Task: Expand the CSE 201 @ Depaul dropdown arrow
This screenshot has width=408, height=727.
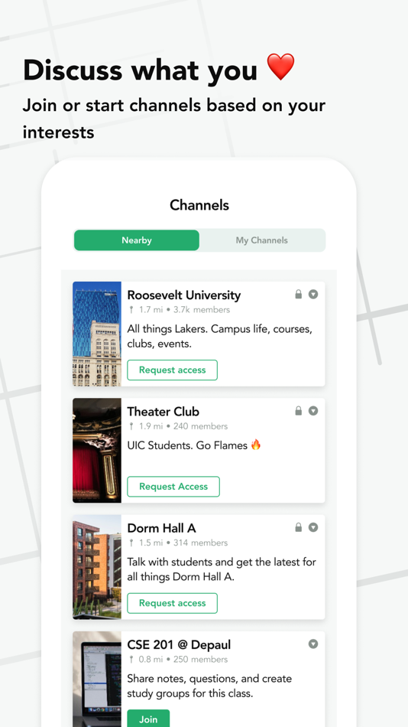Action: [313, 644]
